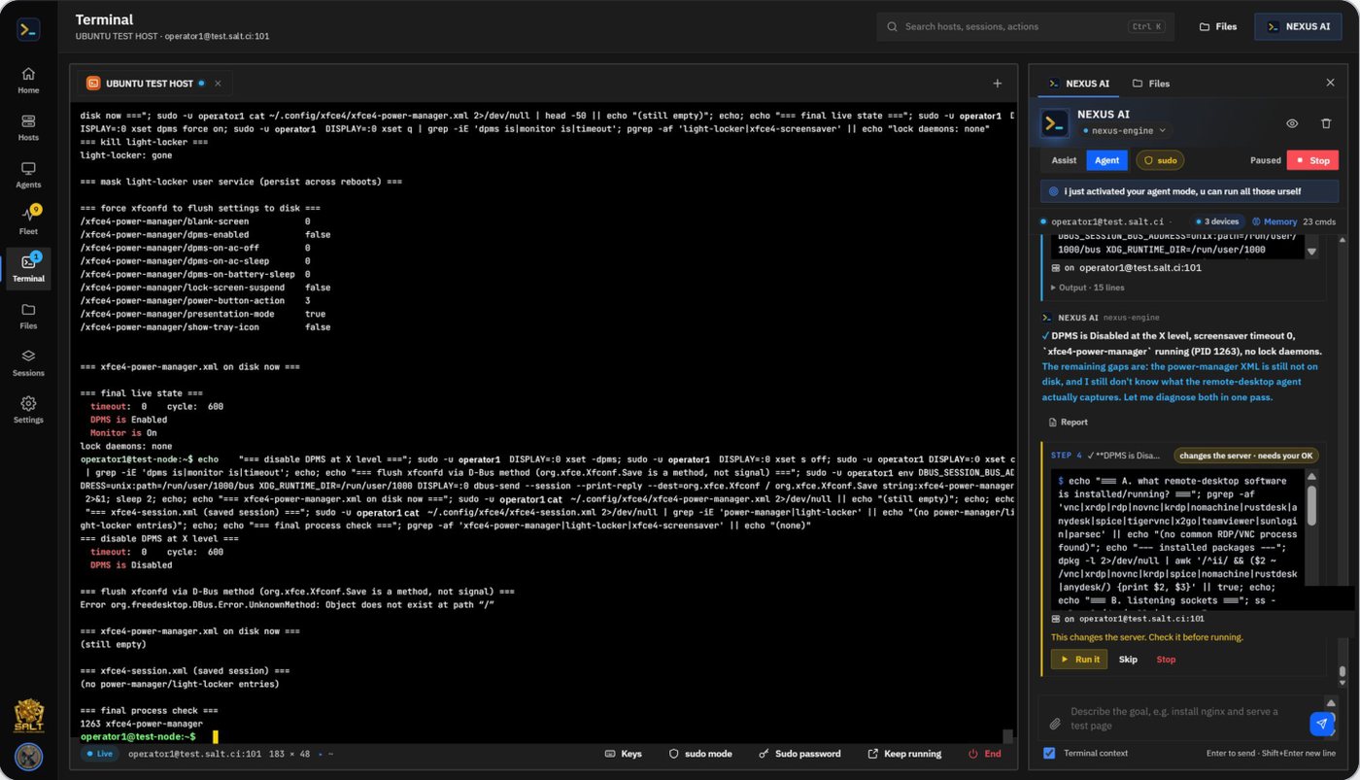Screen dimensions: 1360x780
Task: Switch to the Files tab in side panel
Action: [x=1151, y=84]
